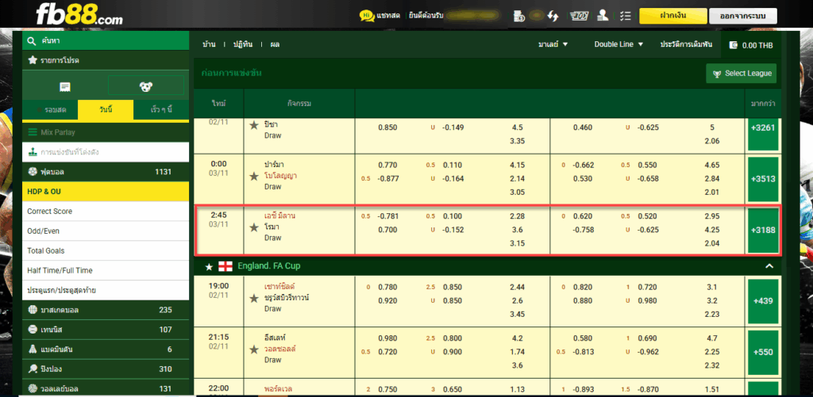
Task: Click Parma first-half odds 4.65
Action: click(x=712, y=165)
